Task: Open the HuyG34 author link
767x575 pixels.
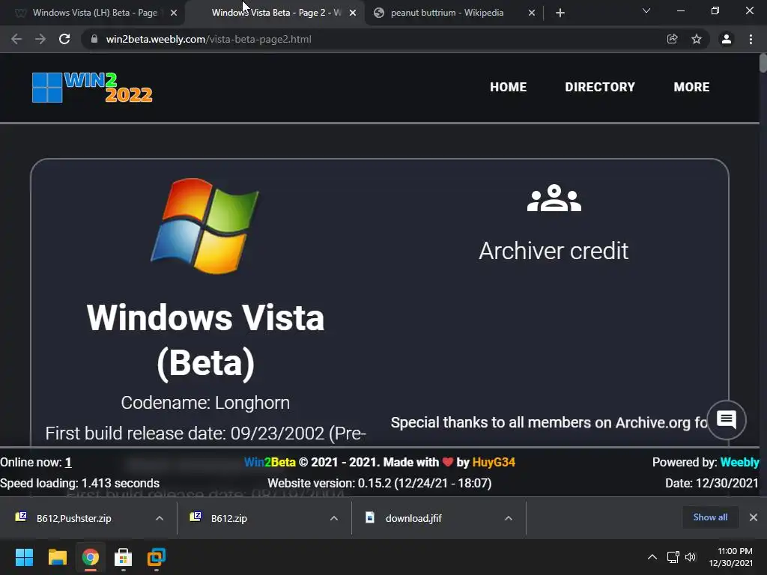Action: click(494, 463)
